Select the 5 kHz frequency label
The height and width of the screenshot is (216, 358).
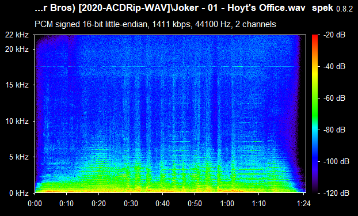(19, 157)
